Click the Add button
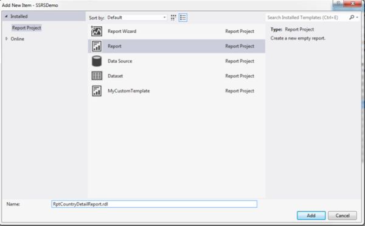 coord(311,216)
